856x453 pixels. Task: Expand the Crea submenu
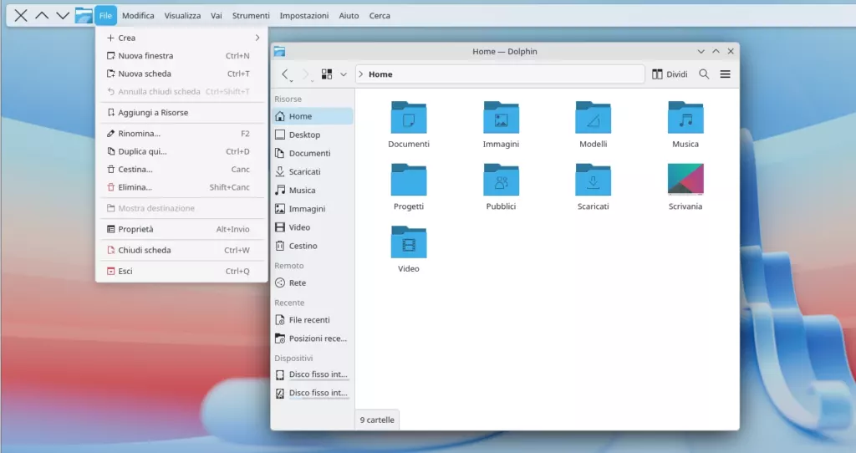pyautogui.click(x=181, y=38)
